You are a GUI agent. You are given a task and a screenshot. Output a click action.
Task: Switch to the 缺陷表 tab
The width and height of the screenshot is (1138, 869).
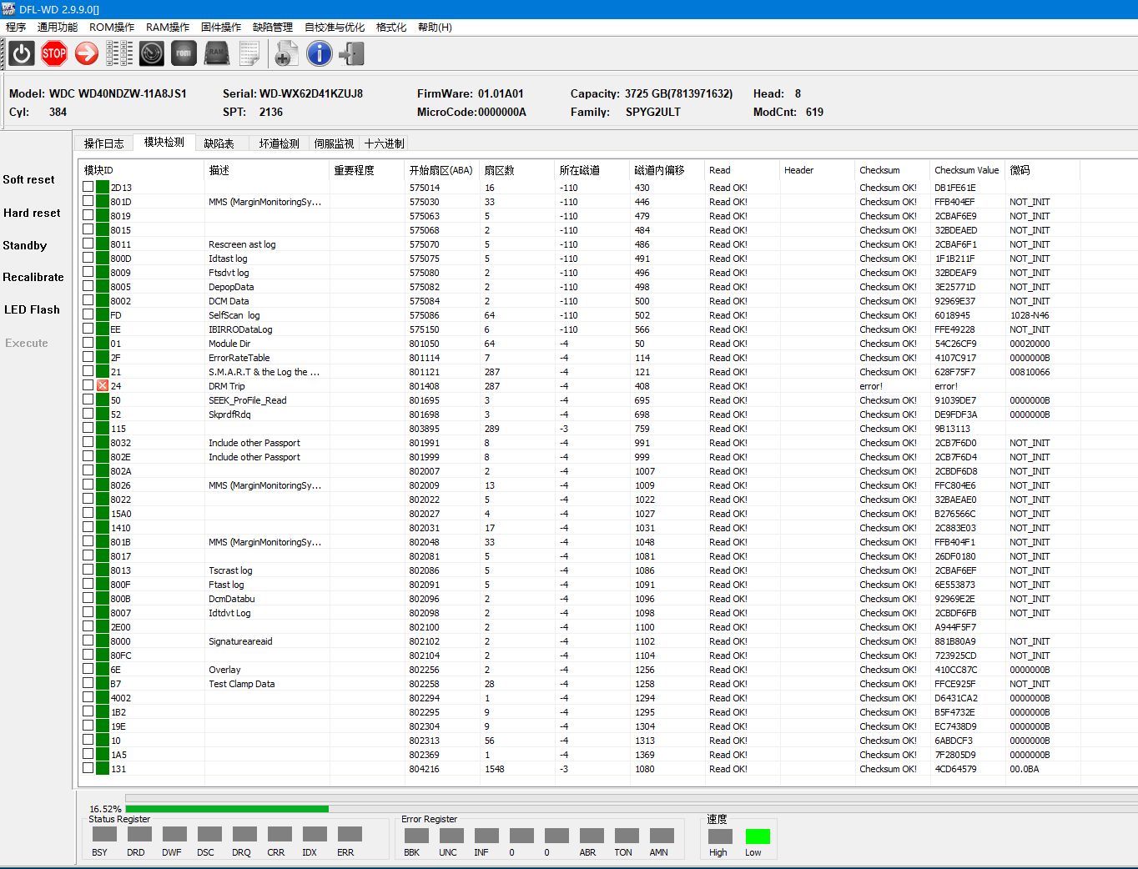[219, 143]
